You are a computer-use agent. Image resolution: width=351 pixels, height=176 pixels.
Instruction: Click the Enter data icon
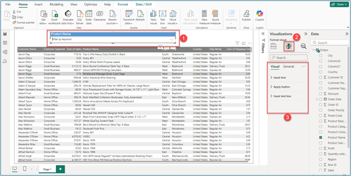[89, 18]
